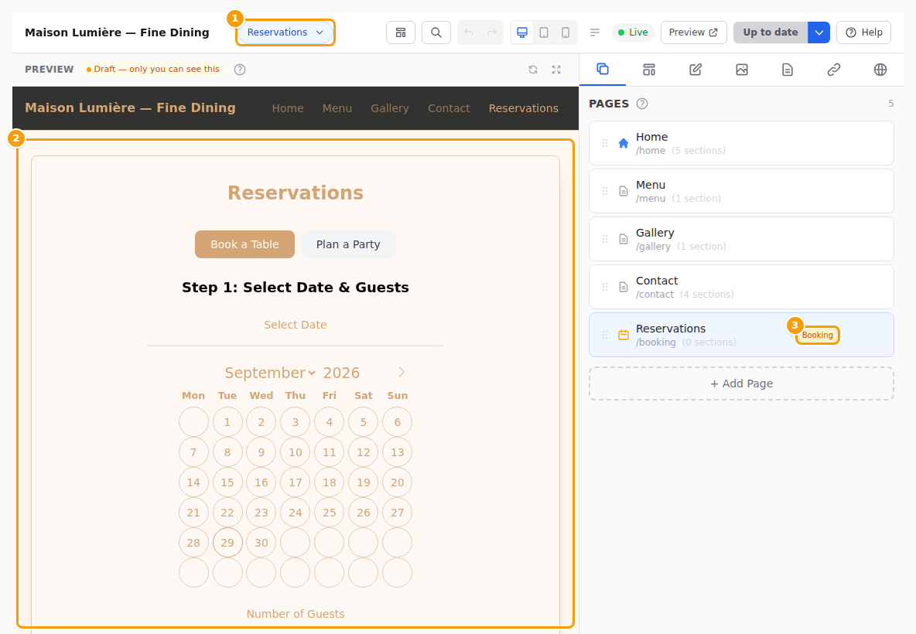Viewport: 916px width, 634px height.
Task: Click the Live status badge
Action: [x=634, y=32]
